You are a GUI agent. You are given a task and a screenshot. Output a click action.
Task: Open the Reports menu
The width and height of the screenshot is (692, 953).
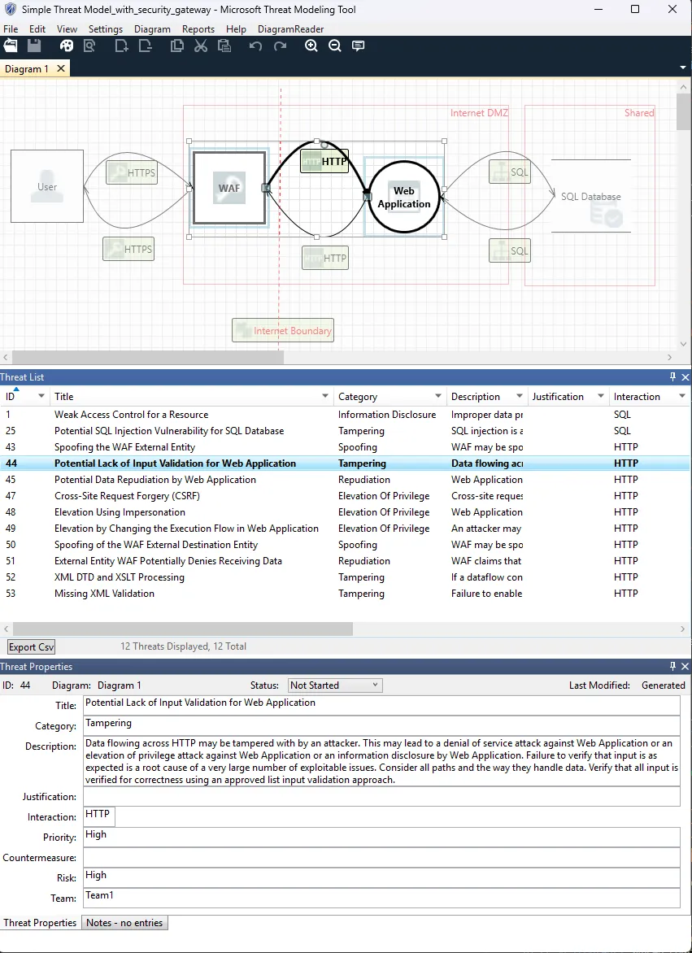(x=198, y=28)
